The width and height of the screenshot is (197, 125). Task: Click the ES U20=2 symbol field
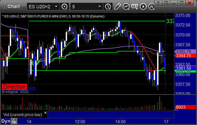tap(43, 6)
